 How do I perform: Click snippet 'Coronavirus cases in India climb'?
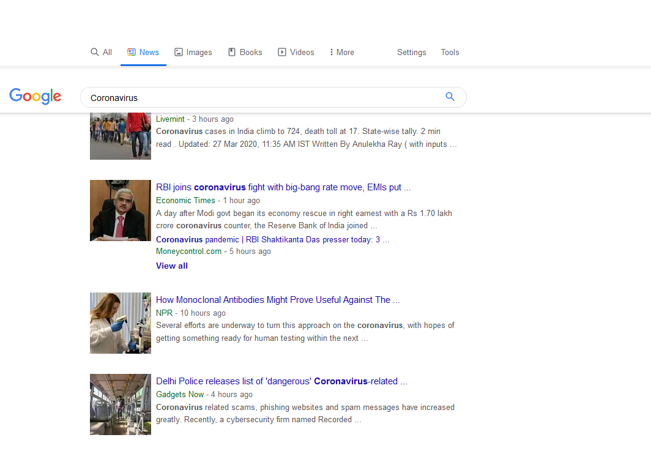tap(307, 138)
